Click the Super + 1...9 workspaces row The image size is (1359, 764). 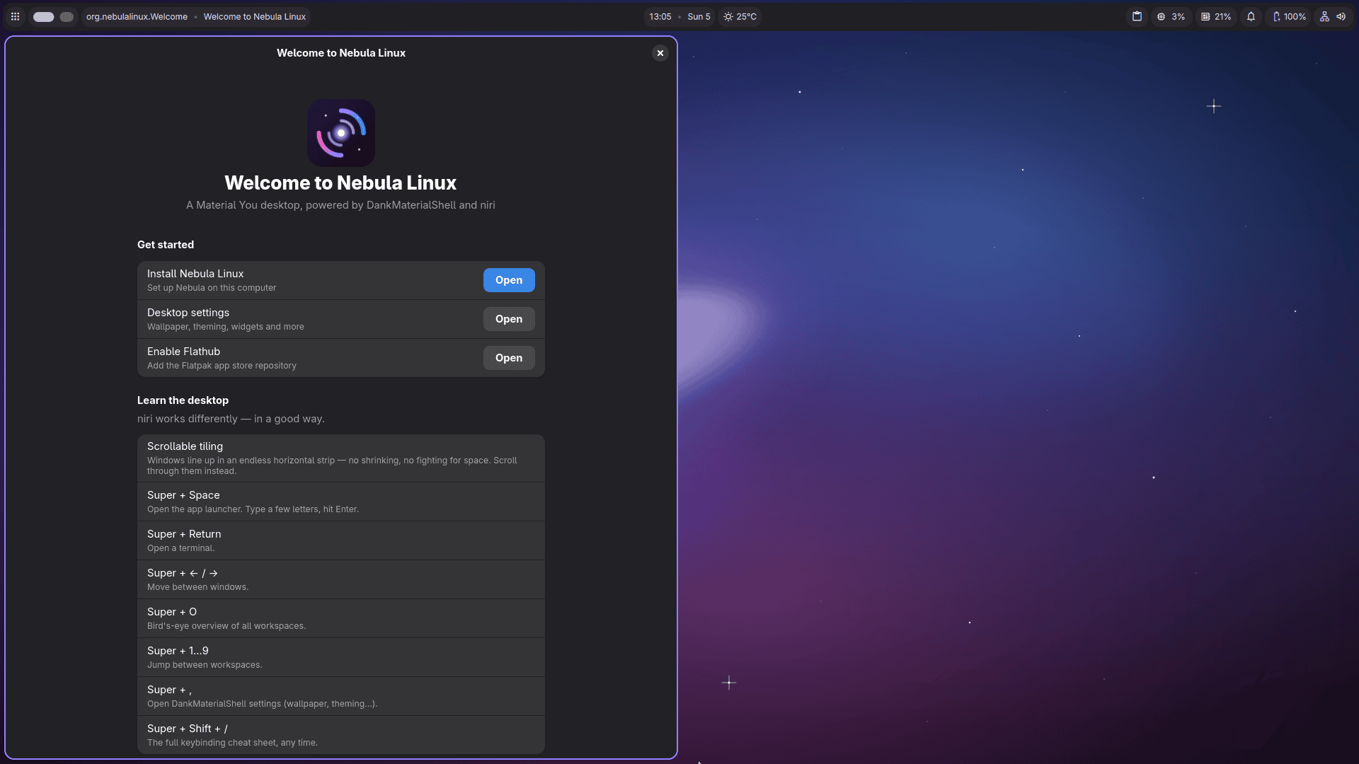click(x=341, y=658)
